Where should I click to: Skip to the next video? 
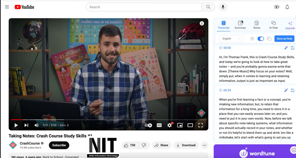click(x=26, y=125)
